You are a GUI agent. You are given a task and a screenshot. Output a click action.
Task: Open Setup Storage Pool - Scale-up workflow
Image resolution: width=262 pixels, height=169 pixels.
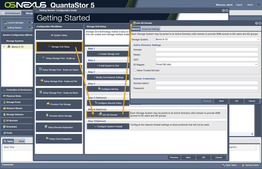click(59, 58)
